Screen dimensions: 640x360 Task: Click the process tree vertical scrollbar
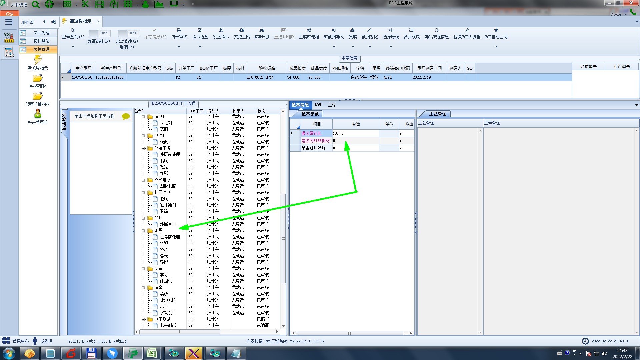tap(283, 238)
